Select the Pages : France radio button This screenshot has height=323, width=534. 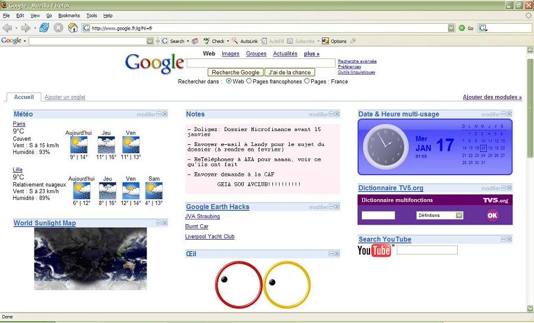click(x=307, y=81)
